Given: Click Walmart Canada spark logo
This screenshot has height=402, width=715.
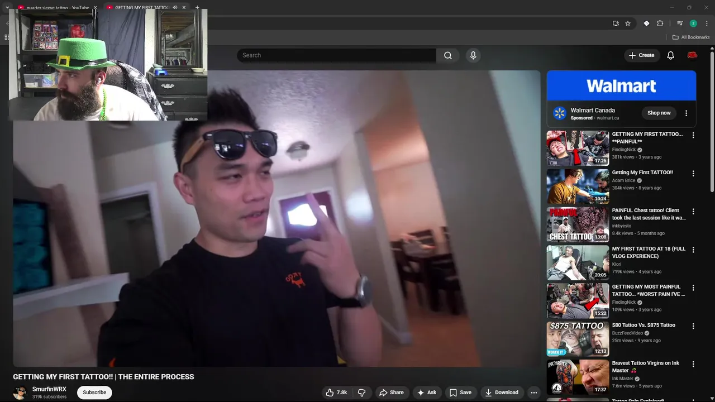Looking at the screenshot, I should [559, 113].
